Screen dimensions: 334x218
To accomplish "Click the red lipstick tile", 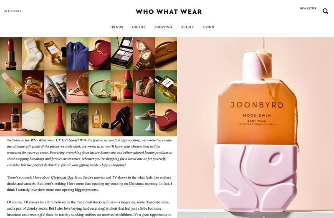I will click(x=11, y=54).
